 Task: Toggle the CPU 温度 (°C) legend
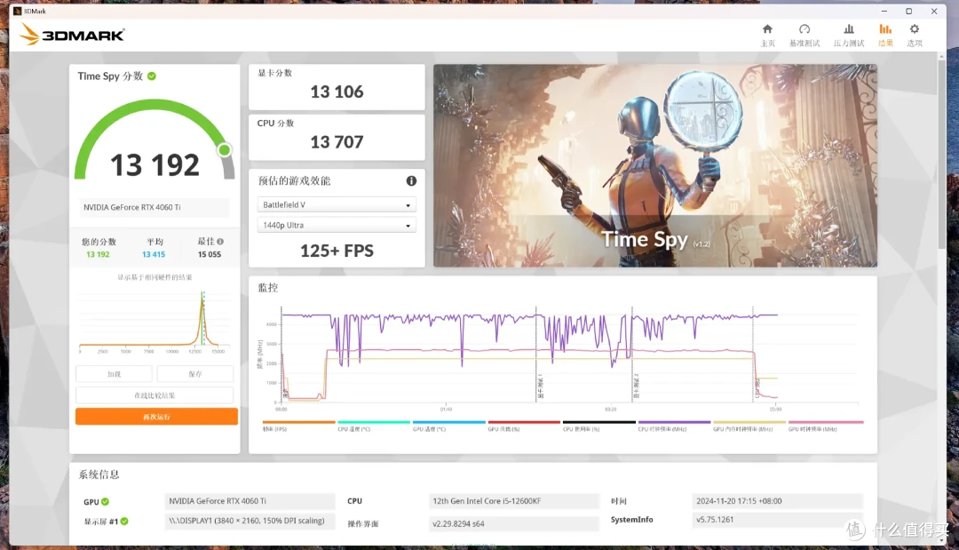click(374, 426)
